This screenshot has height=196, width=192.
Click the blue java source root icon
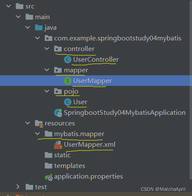coord(39,28)
